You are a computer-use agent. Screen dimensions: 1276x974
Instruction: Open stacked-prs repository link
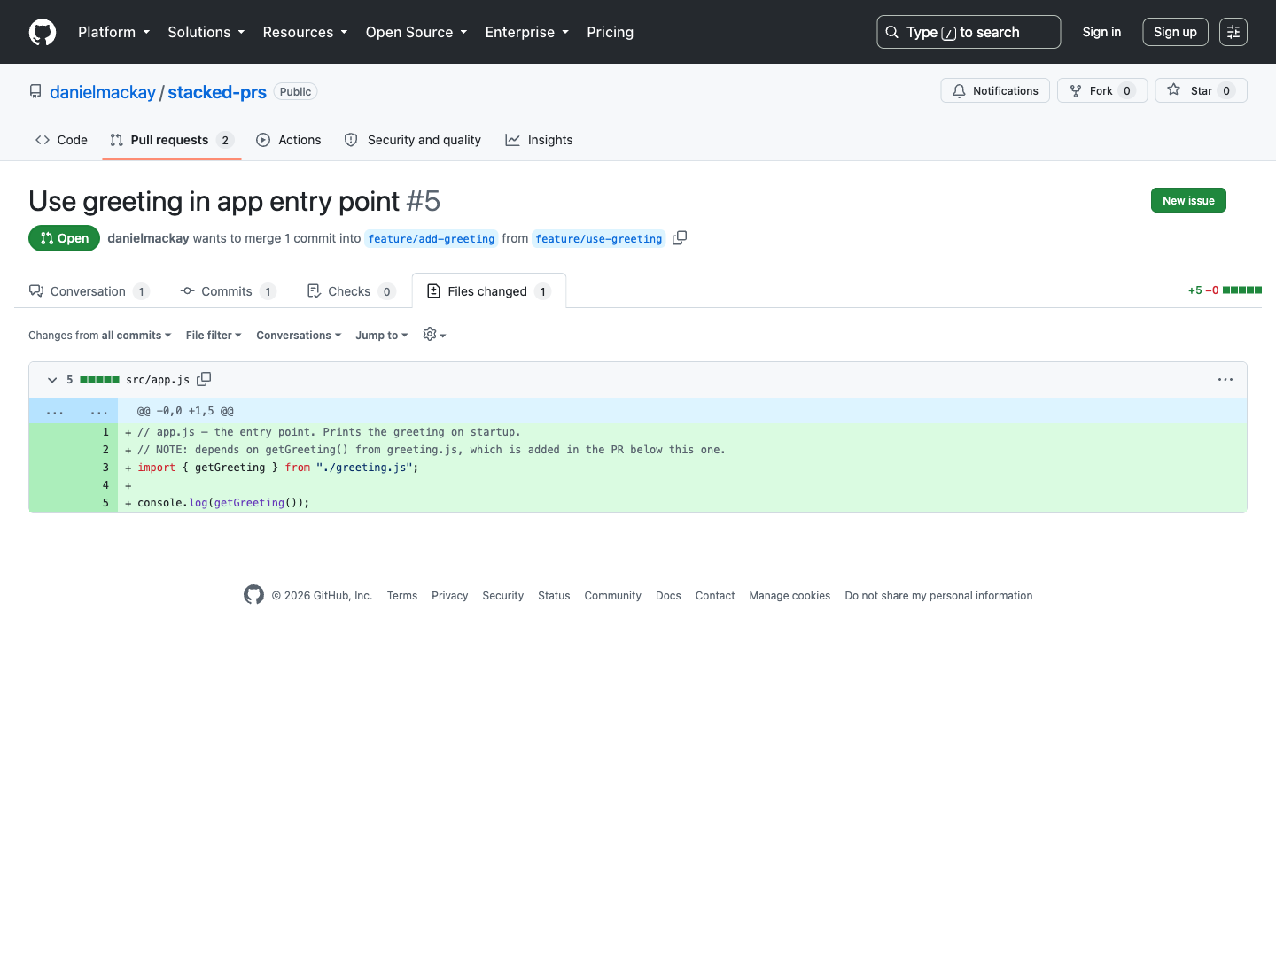[x=217, y=92]
